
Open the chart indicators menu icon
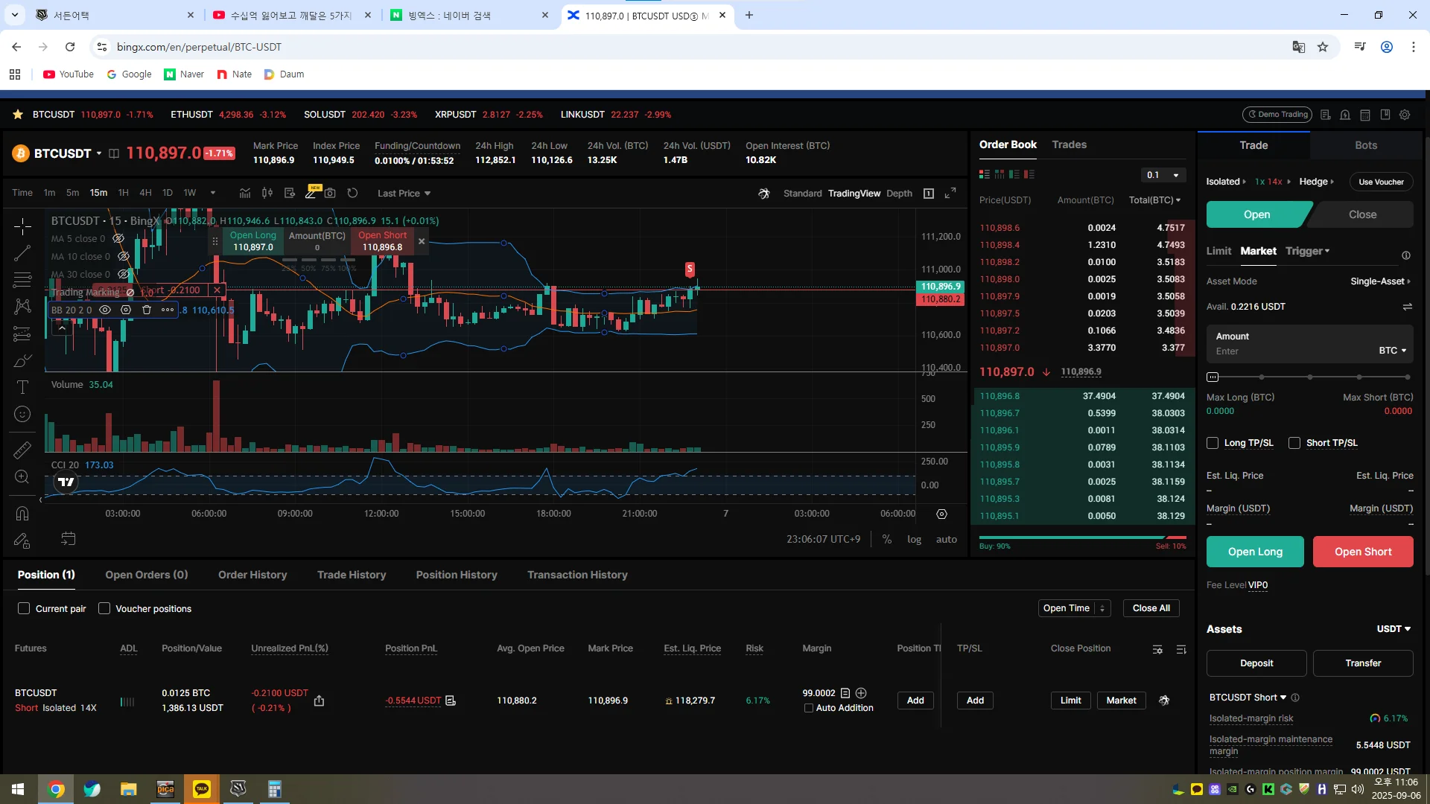(x=245, y=193)
